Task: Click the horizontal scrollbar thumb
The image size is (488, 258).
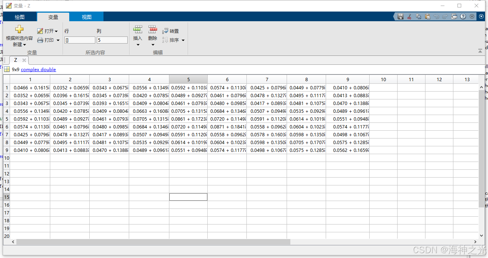Action: (x=153, y=242)
